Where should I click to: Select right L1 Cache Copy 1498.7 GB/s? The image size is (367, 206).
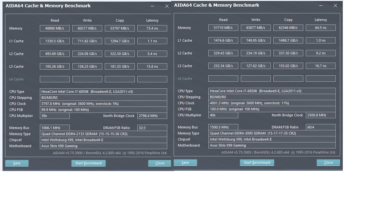(288, 40)
